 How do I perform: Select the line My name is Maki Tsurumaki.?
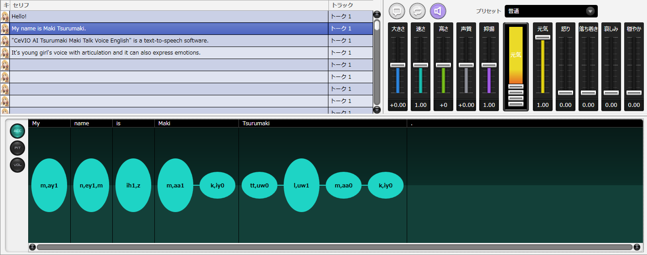pos(169,29)
